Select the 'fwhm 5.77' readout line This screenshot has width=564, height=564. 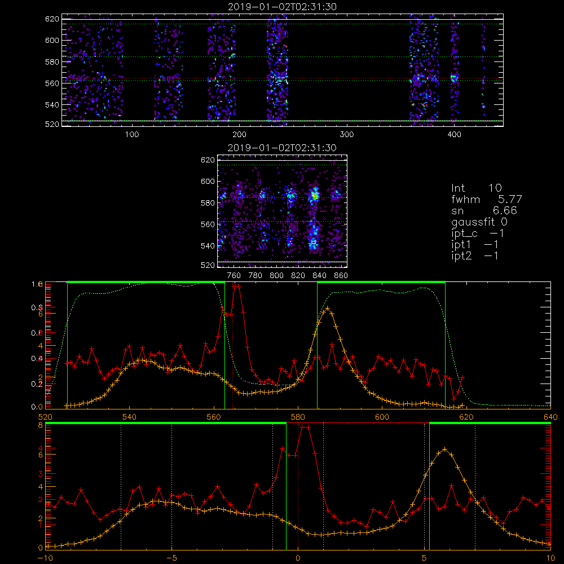[x=486, y=199]
